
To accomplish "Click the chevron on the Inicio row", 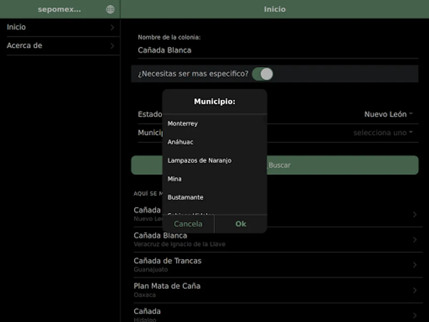I will (x=112, y=27).
